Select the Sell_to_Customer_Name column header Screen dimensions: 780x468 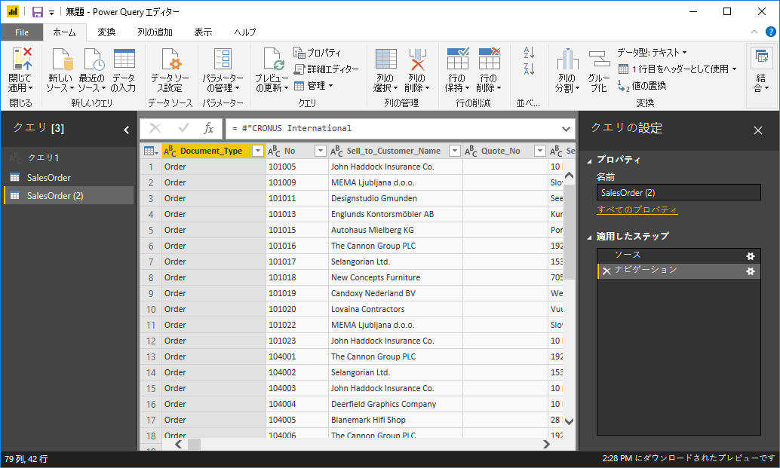(x=393, y=151)
